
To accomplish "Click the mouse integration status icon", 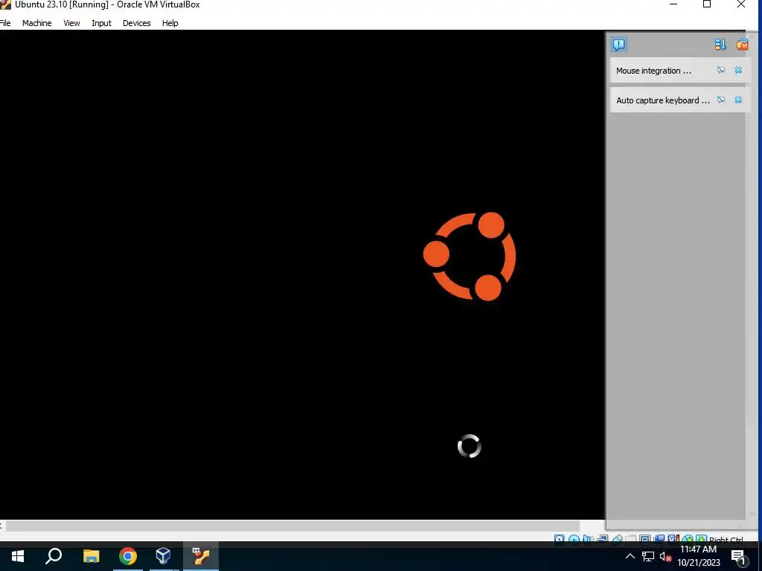I will coord(687,538).
